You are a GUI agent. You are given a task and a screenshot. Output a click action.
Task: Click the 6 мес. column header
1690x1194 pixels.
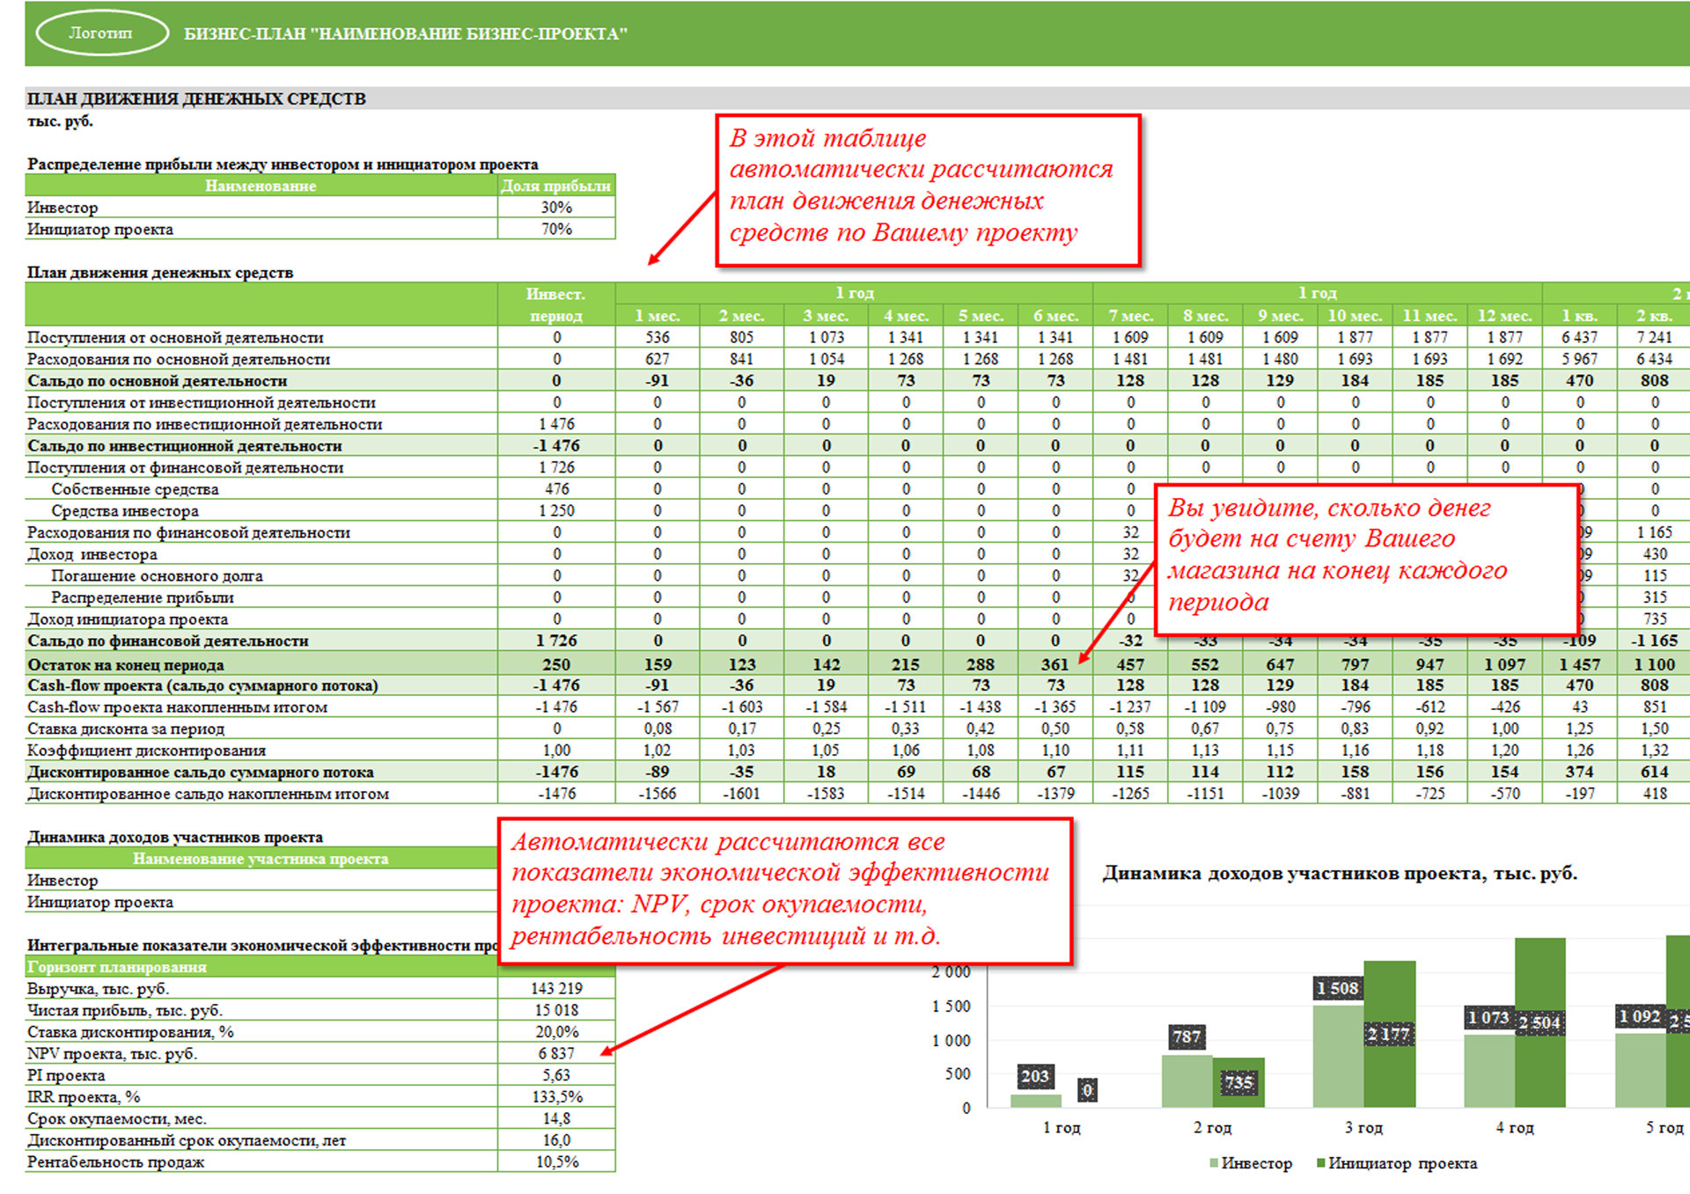click(1055, 315)
